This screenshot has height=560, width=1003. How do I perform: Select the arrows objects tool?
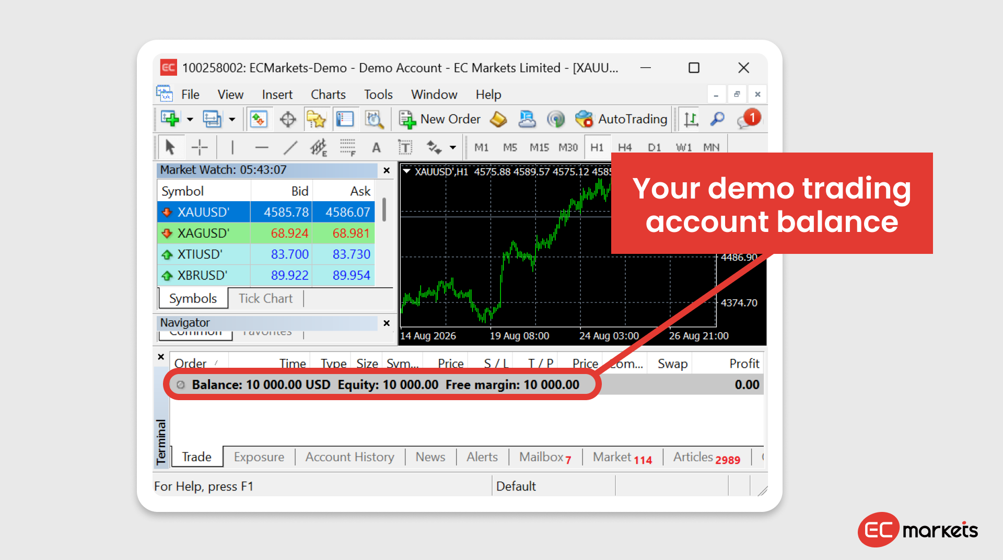pos(434,147)
